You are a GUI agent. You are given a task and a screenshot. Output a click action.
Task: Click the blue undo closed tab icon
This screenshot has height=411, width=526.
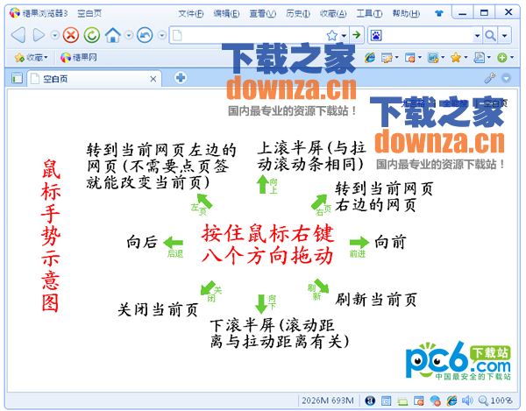pyautogui.click(x=145, y=35)
